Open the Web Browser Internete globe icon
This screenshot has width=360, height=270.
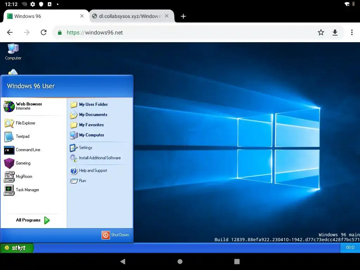click(9, 106)
